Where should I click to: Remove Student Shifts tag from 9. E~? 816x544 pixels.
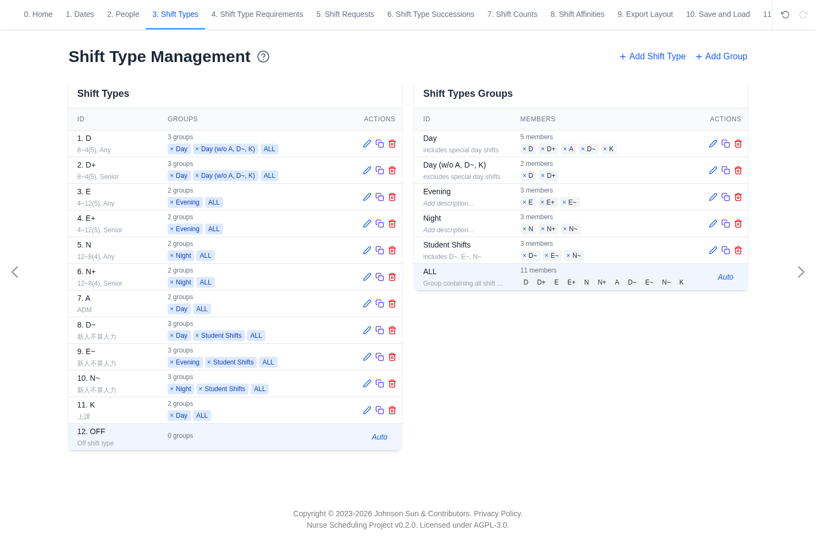pyautogui.click(x=209, y=362)
